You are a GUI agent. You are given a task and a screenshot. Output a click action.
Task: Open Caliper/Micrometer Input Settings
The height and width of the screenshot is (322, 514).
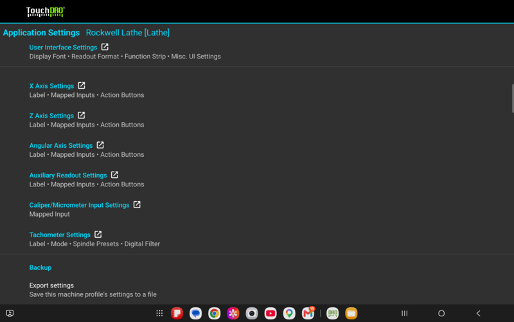click(x=79, y=205)
